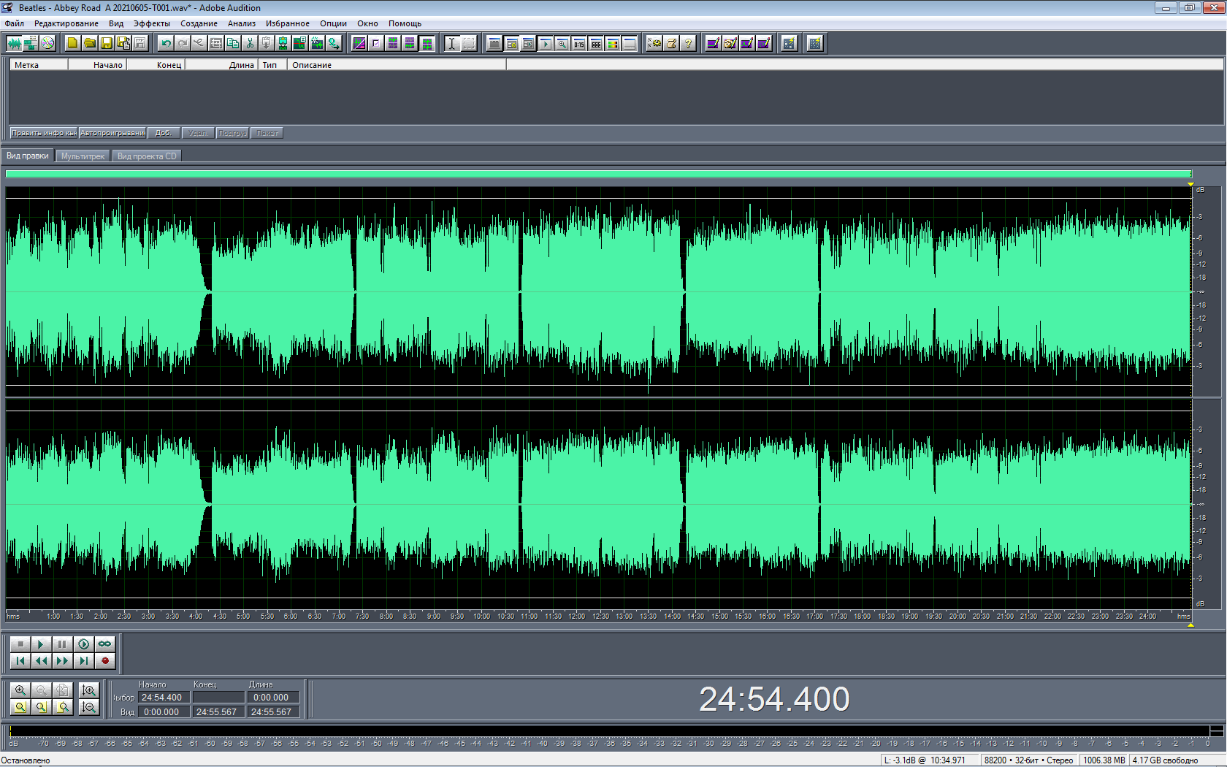Switch to Вид проекта CD tab
The height and width of the screenshot is (767, 1227).
pos(147,156)
